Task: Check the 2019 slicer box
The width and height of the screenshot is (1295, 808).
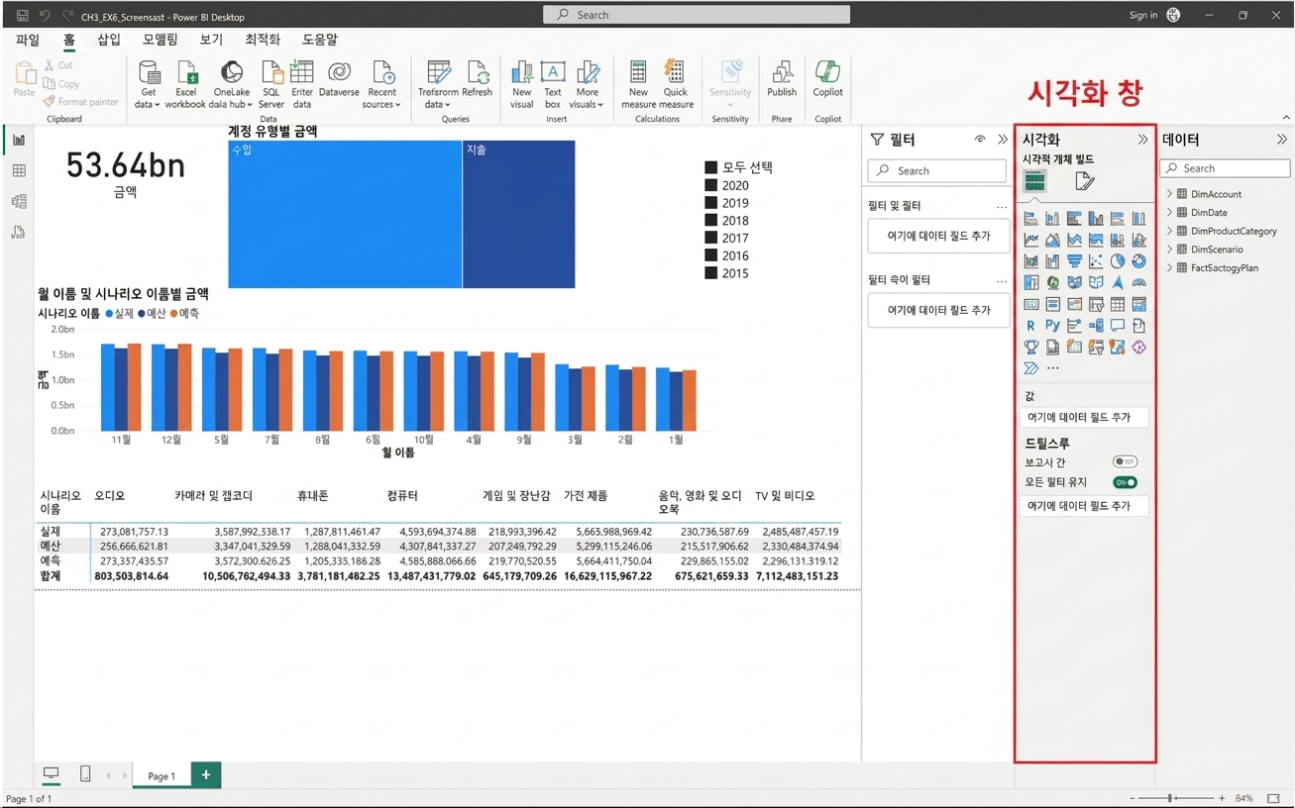Action: 710,203
